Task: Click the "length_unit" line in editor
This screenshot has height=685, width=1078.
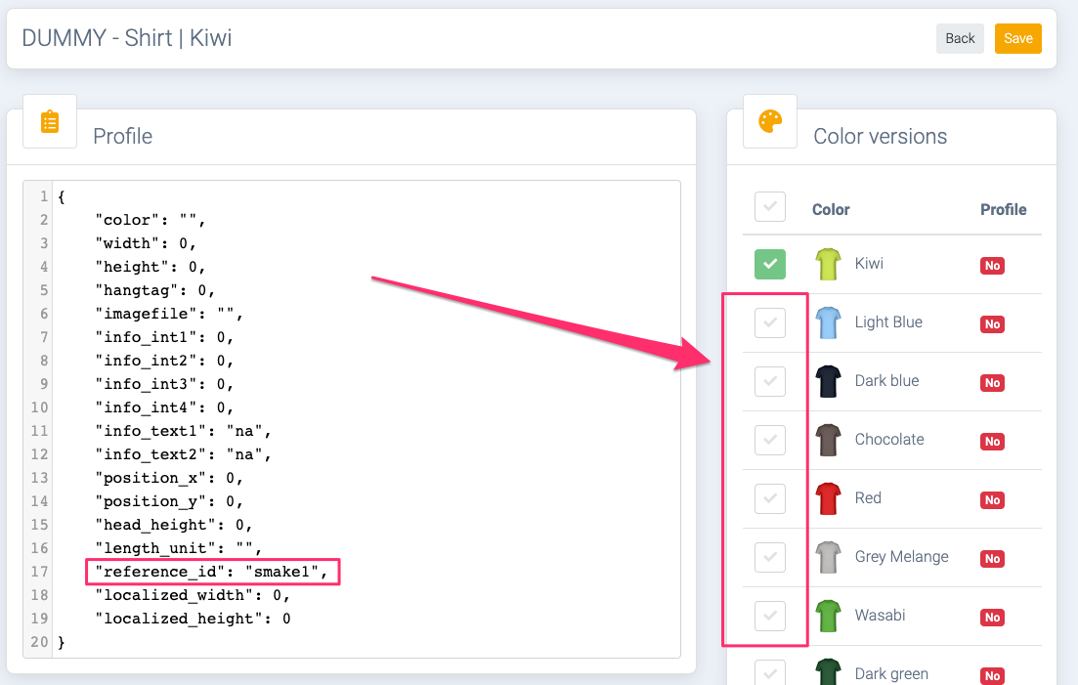Action: [179, 548]
